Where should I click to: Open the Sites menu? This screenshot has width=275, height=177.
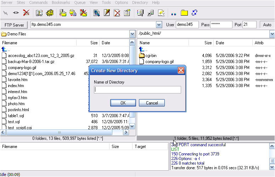tap(21, 2)
